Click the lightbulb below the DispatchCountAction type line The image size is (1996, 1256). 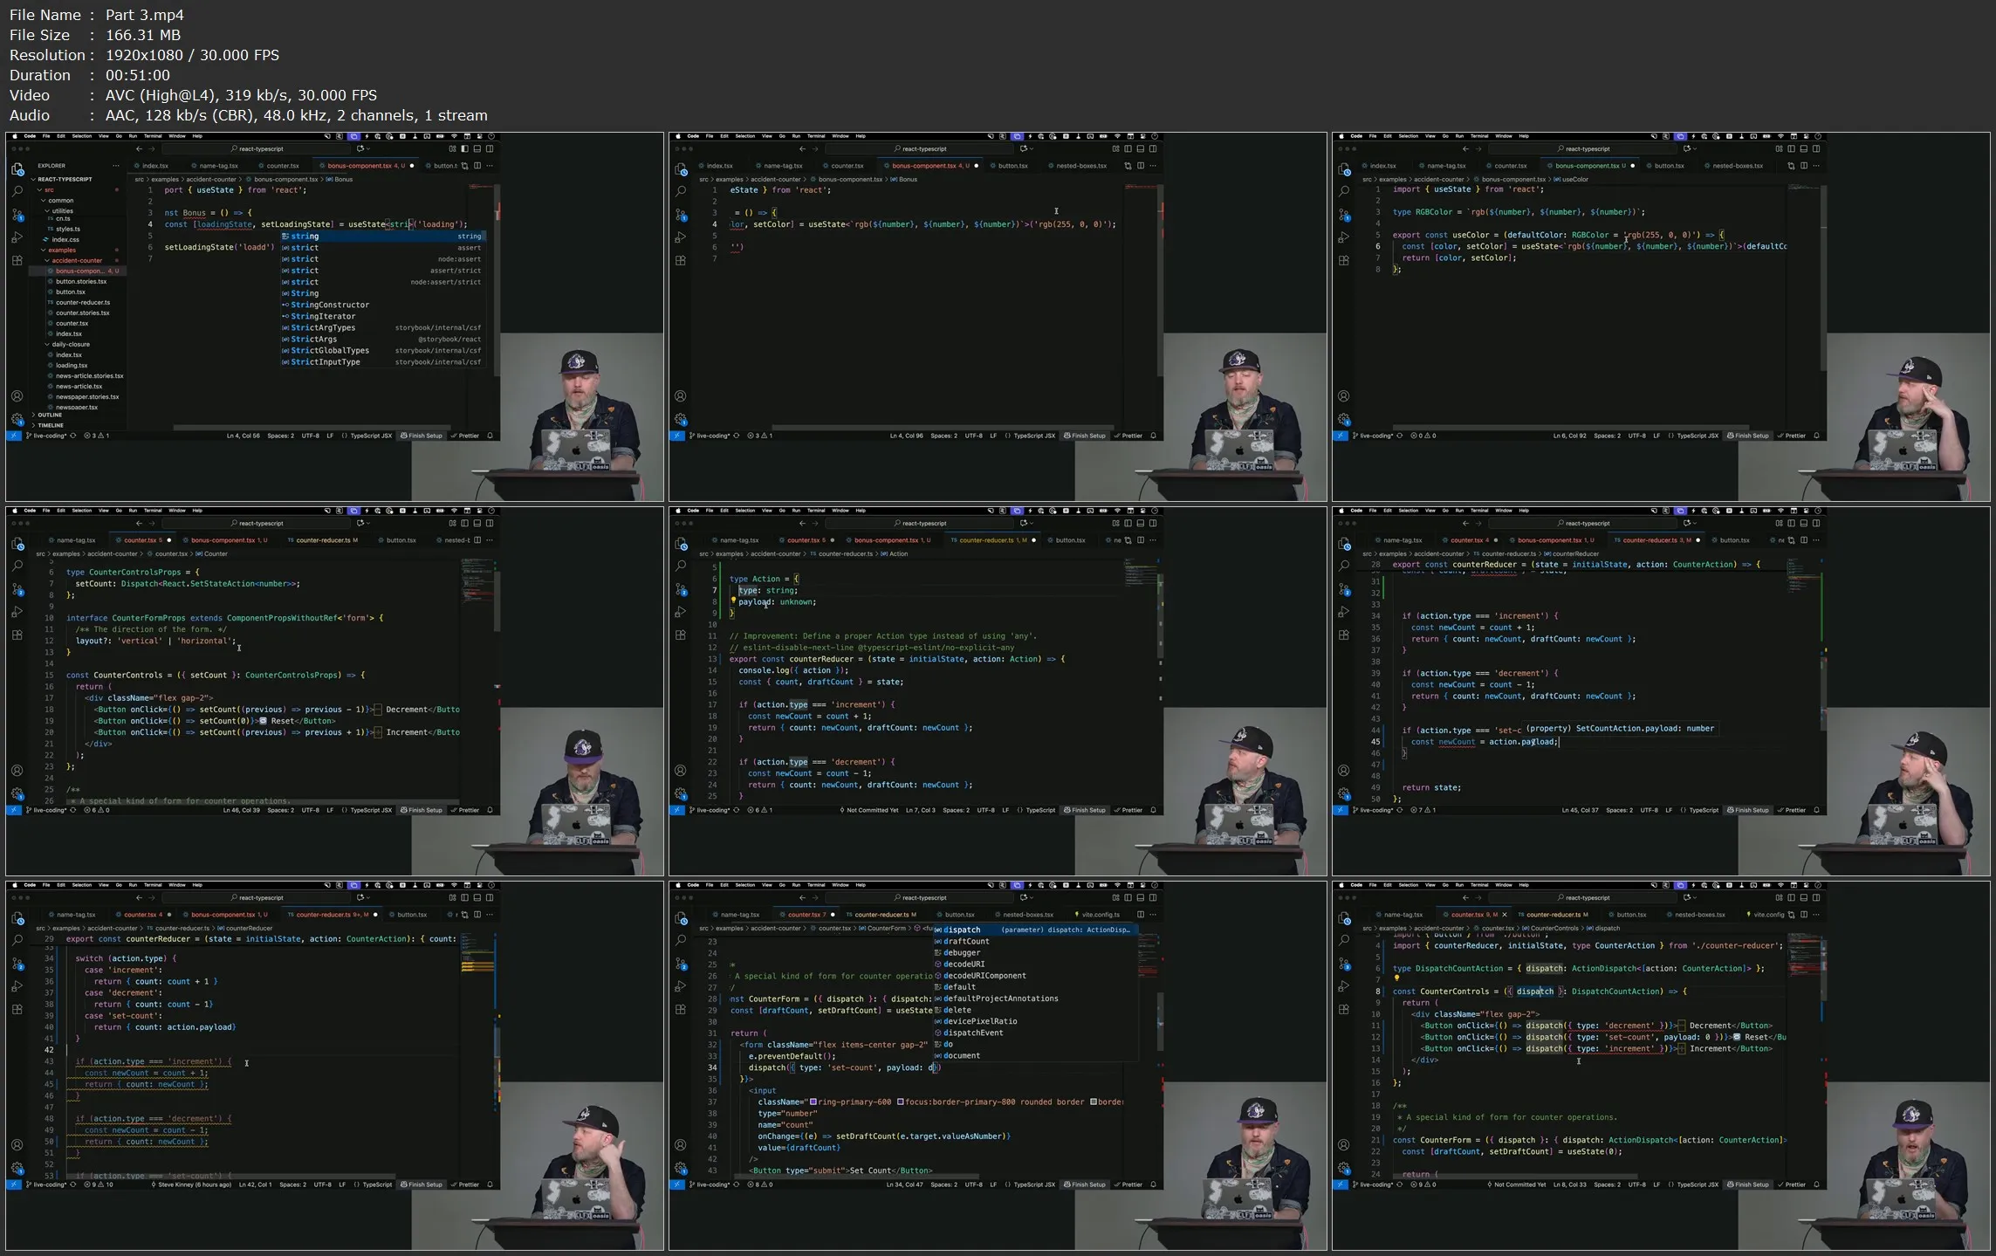(1396, 978)
